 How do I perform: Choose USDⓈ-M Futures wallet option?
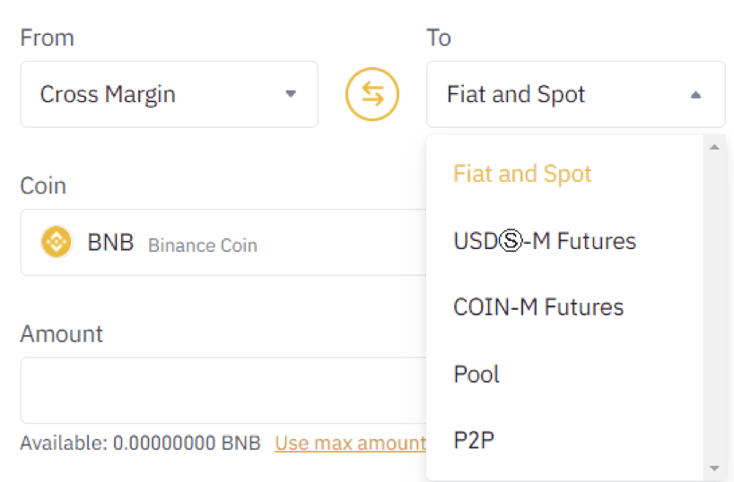pyautogui.click(x=545, y=241)
